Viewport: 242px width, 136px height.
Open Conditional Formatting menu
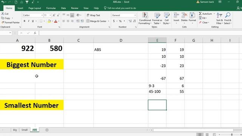point(145,19)
